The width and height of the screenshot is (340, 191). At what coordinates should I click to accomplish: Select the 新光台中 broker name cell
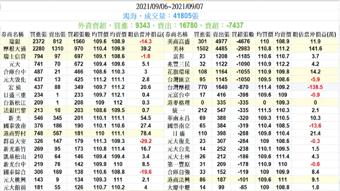15,164
